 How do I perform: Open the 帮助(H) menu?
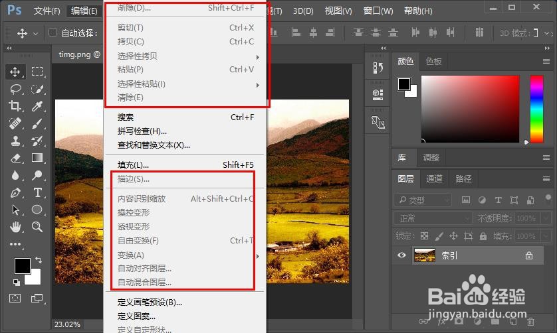(x=418, y=11)
